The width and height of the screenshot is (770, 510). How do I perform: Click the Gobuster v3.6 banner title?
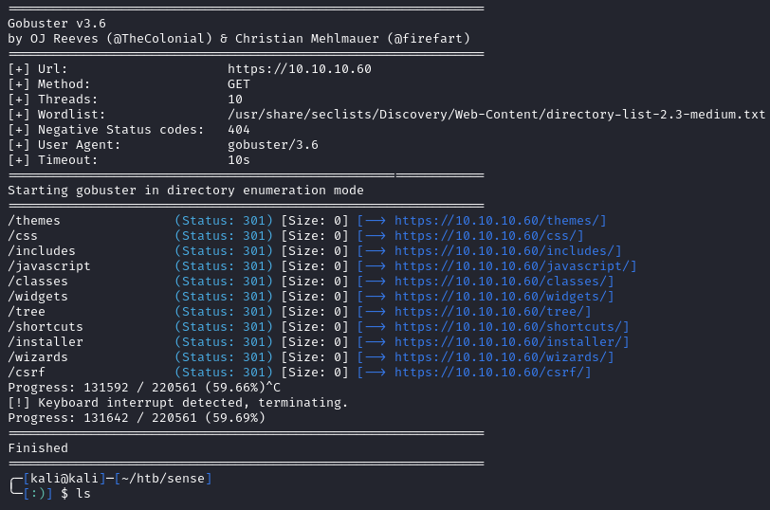56,24
